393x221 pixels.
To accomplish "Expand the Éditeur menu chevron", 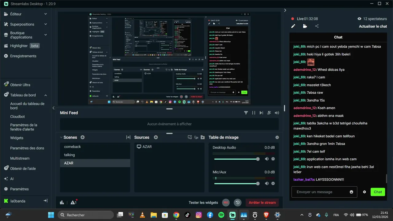I will (45, 14).
